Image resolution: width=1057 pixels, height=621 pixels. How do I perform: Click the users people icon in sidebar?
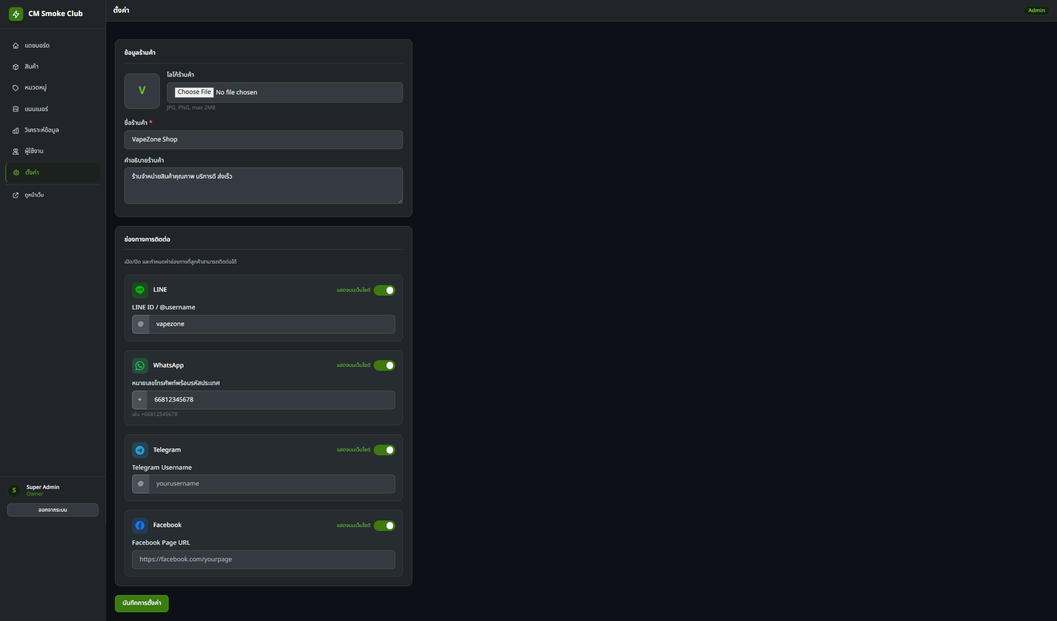tap(15, 151)
